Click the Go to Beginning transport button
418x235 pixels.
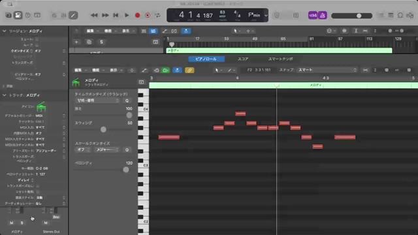[x=116, y=15]
